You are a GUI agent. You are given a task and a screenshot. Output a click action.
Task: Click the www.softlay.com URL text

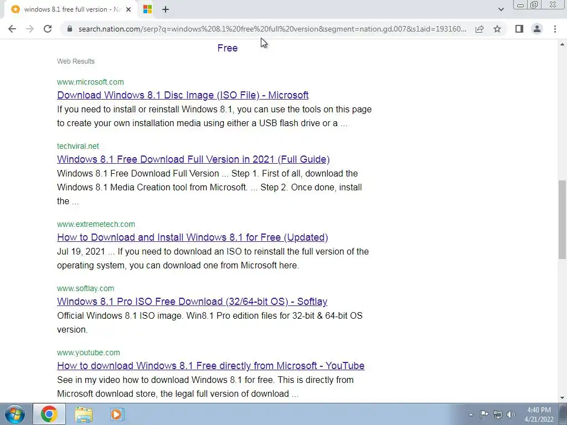point(85,288)
